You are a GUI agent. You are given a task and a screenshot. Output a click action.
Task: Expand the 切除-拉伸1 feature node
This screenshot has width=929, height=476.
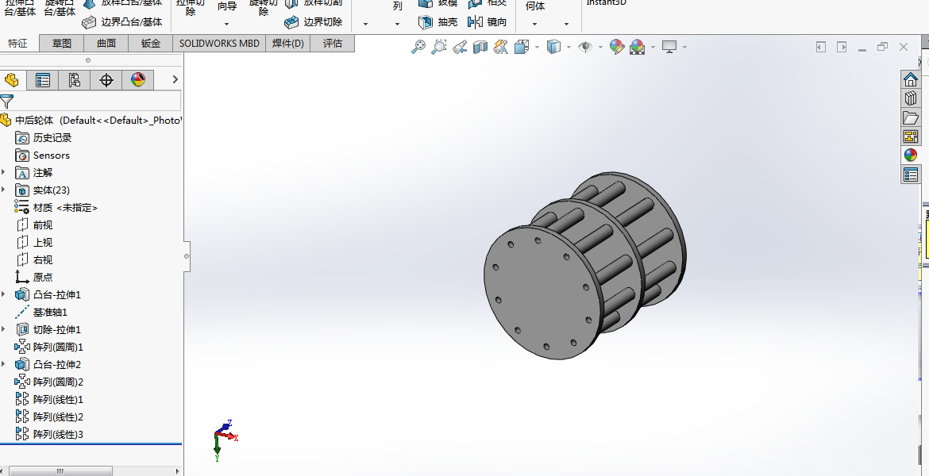(3, 329)
